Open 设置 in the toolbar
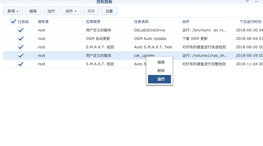This screenshot has width=263, height=146. point(109,11)
